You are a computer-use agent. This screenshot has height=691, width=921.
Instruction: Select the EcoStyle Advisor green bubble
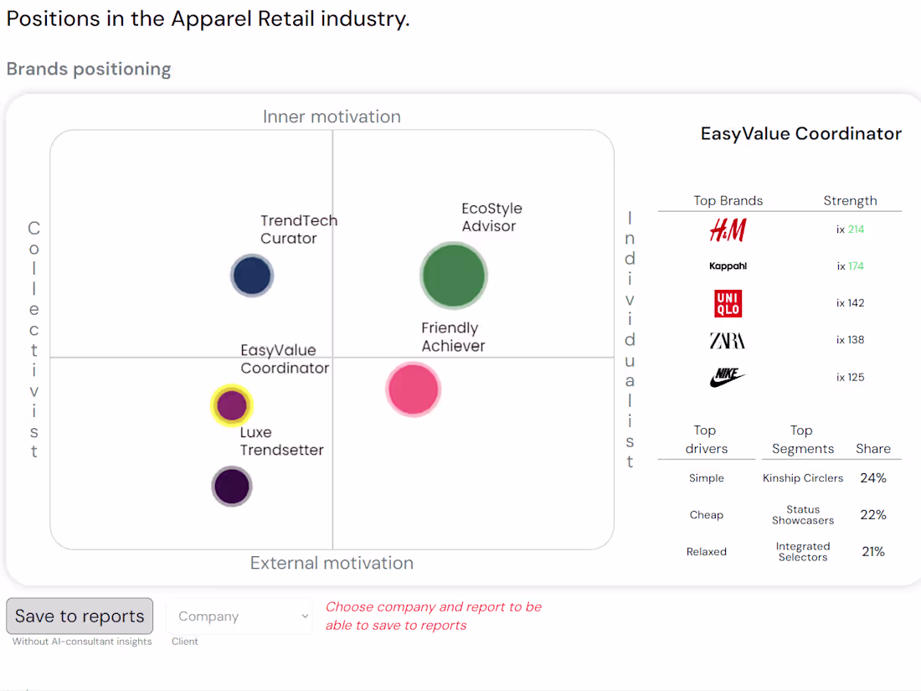pos(453,275)
